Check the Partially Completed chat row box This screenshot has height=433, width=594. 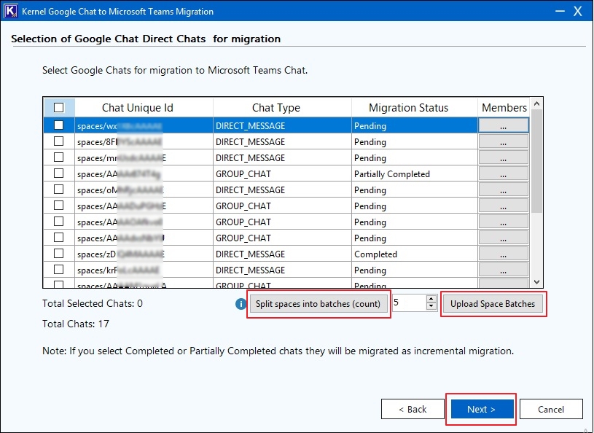(59, 173)
